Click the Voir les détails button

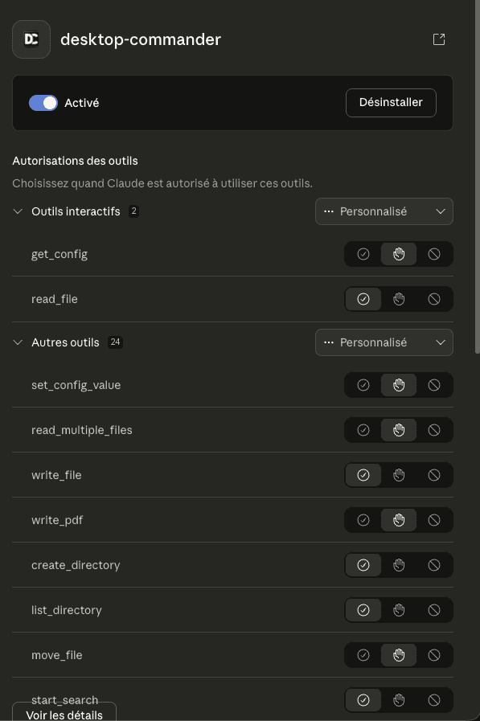pyautogui.click(x=64, y=712)
